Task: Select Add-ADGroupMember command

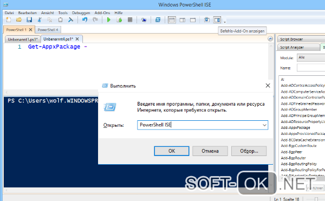Action: 299,109
